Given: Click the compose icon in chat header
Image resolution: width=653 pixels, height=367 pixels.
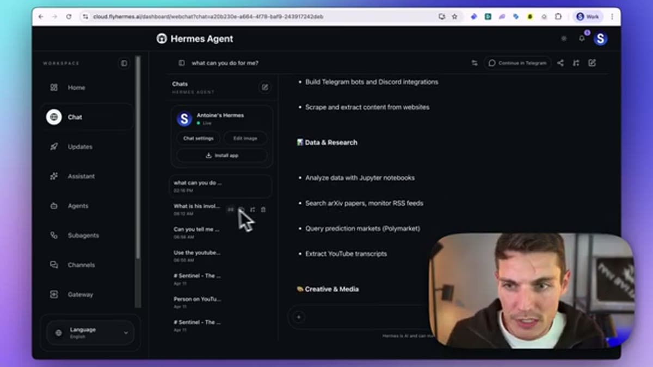Looking at the screenshot, I should tap(592, 63).
